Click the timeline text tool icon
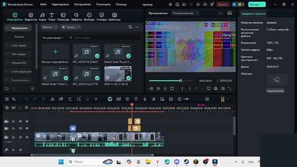 click(x=70, y=99)
